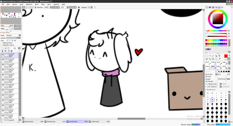The image size is (233, 126).
Task: Merge layer down icon
Action: (x=2, y=51)
